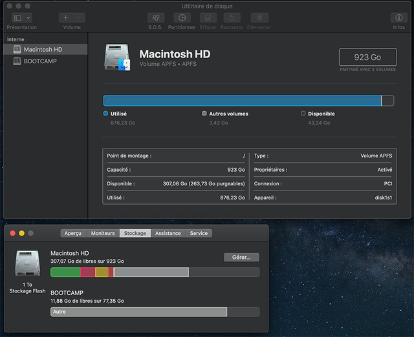The width and height of the screenshot is (414, 337).
Task: Select the Stockage tab
Action: tap(135, 233)
